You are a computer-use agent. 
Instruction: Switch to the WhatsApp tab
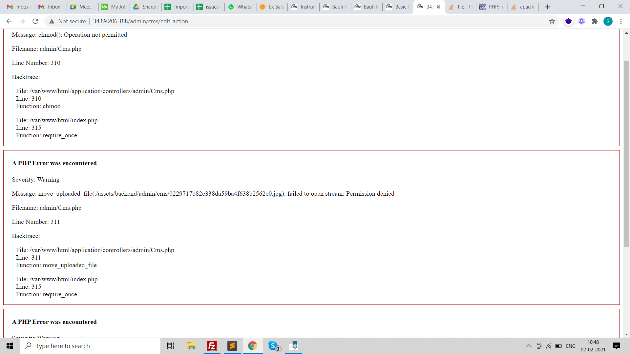[240, 7]
